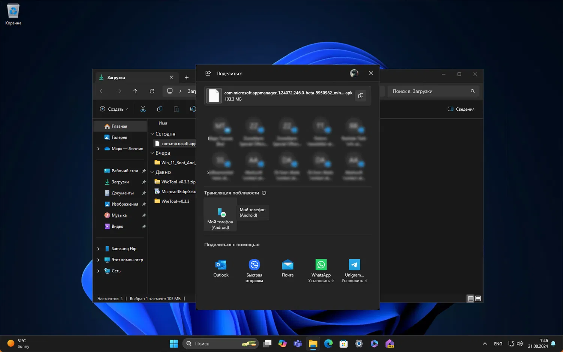
Task: Open nearby sharing info icon
Action: click(x=264, y=193)
